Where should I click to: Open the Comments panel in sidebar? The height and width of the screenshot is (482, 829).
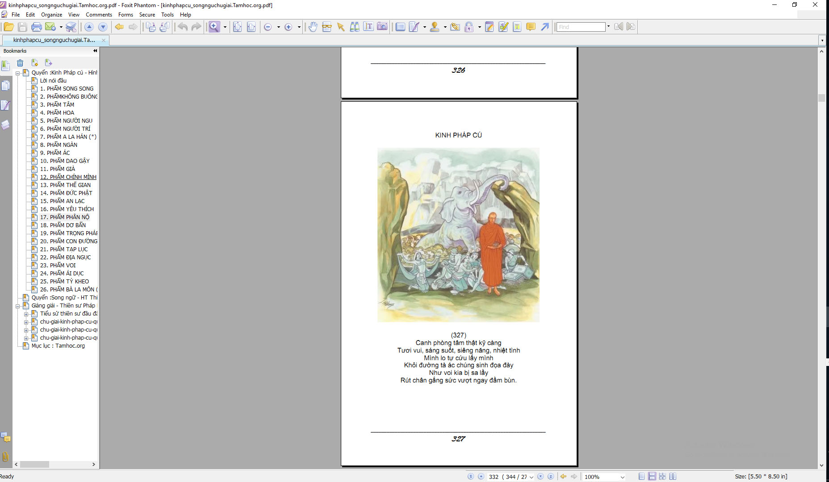click(5, 437)
